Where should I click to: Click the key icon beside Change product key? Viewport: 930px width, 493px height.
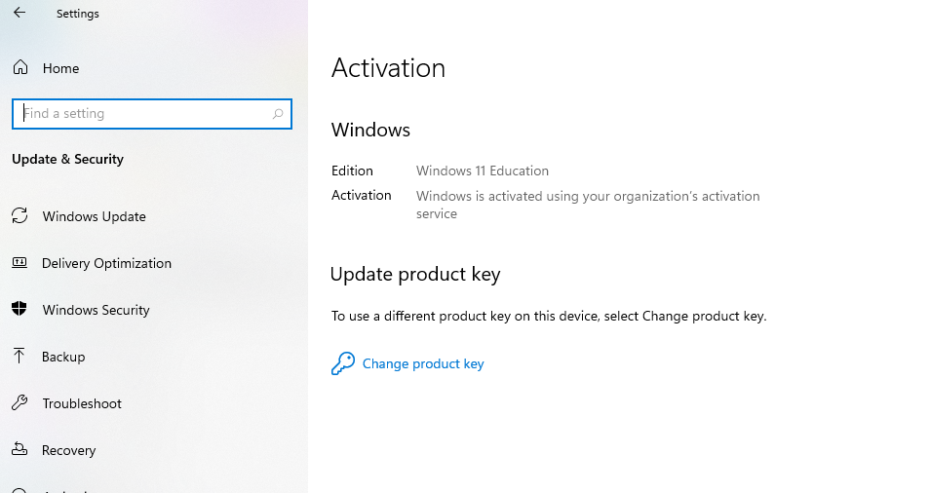point(342,364)
